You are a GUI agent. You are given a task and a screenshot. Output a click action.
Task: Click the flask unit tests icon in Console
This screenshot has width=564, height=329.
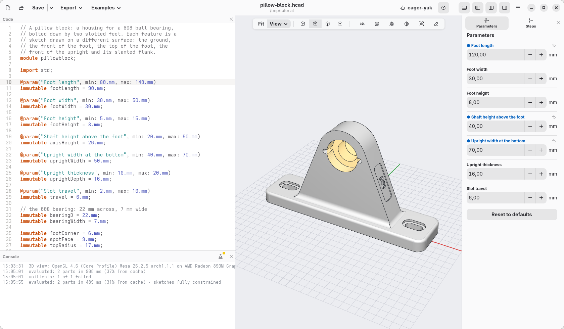pos(221,256)
